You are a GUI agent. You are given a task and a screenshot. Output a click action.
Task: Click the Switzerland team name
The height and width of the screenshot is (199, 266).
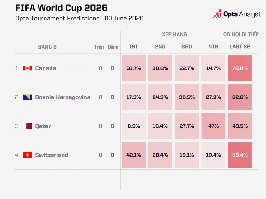pyautogui.click(x=51, y=155)
